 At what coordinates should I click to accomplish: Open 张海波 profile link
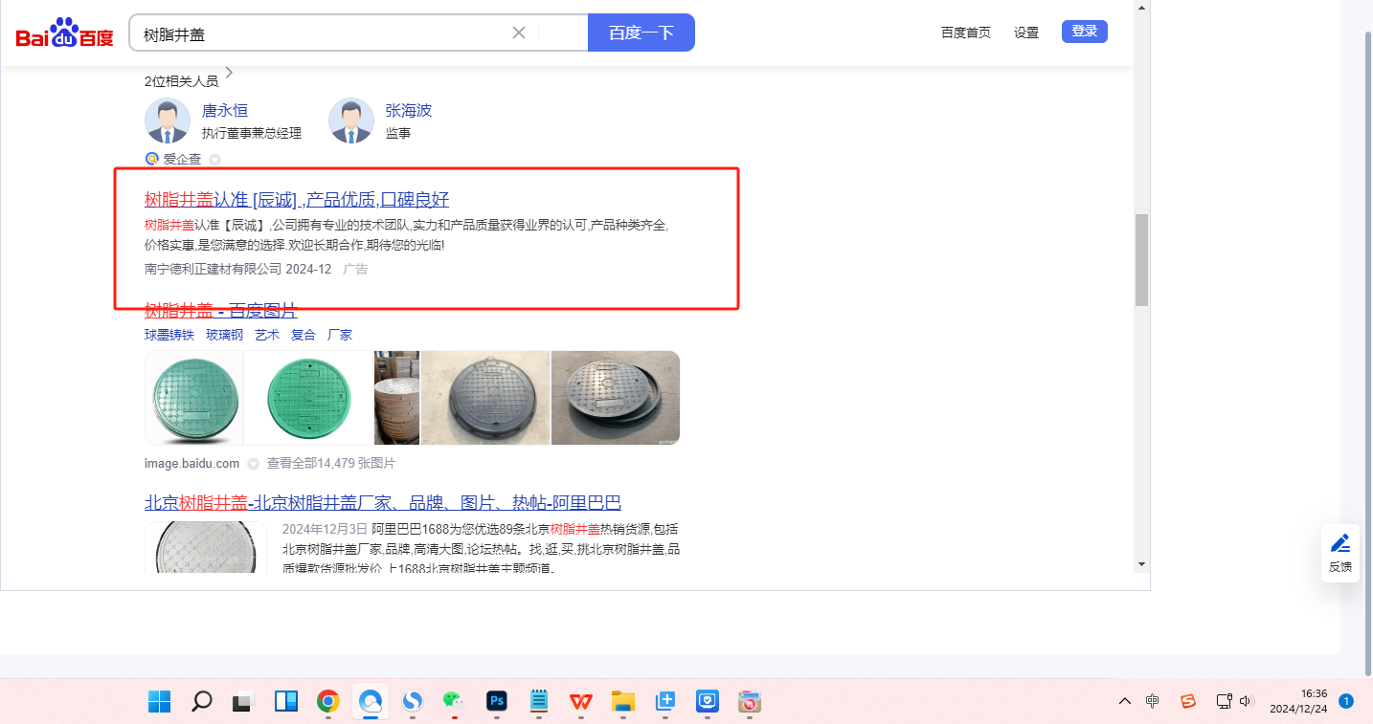pyautogui.click(x=409, y=111)
